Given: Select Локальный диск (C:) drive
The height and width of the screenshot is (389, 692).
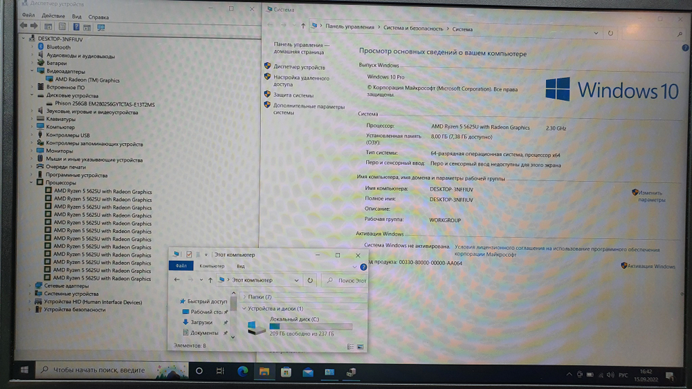Looking at the screenshot, I should click(x=299, y=326).
